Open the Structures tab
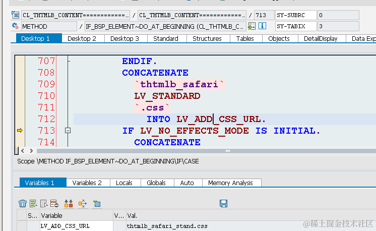376x231 pixels. point(207,39)
